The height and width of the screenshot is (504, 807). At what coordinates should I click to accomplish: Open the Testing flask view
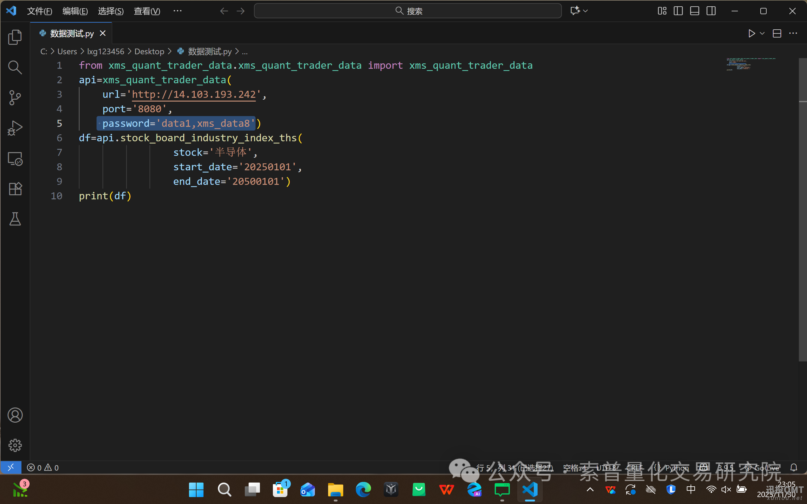pos(15,219)
